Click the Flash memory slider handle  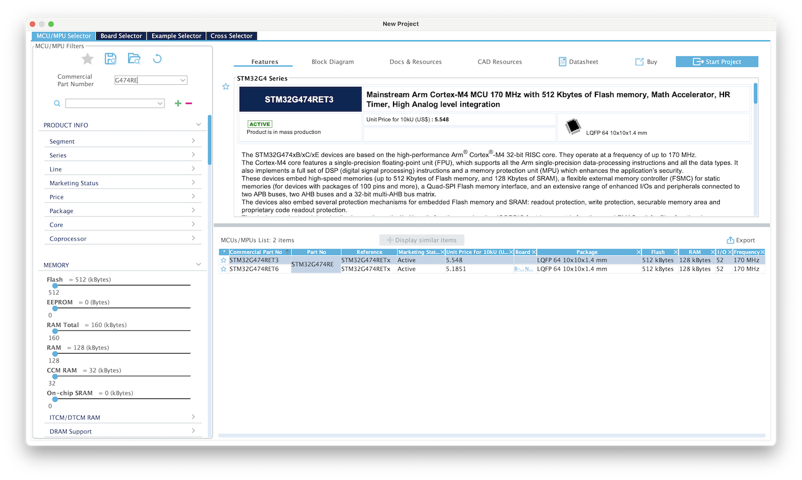click(55, 286)
